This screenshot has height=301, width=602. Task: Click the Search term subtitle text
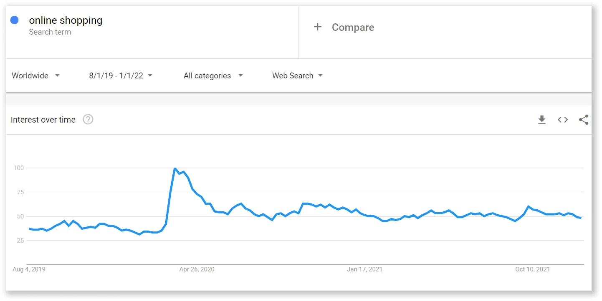tap(51, 32)
